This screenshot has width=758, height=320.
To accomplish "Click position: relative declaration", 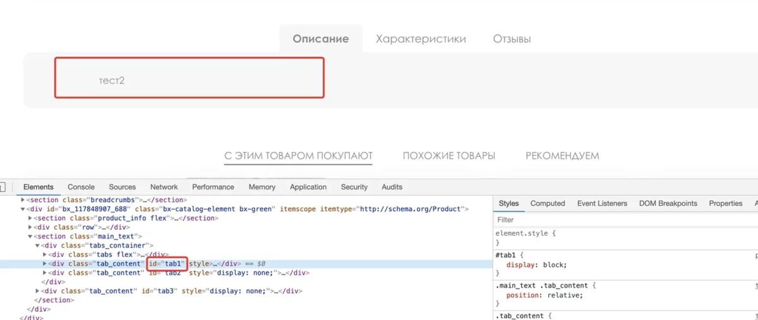I will point(544,295).
